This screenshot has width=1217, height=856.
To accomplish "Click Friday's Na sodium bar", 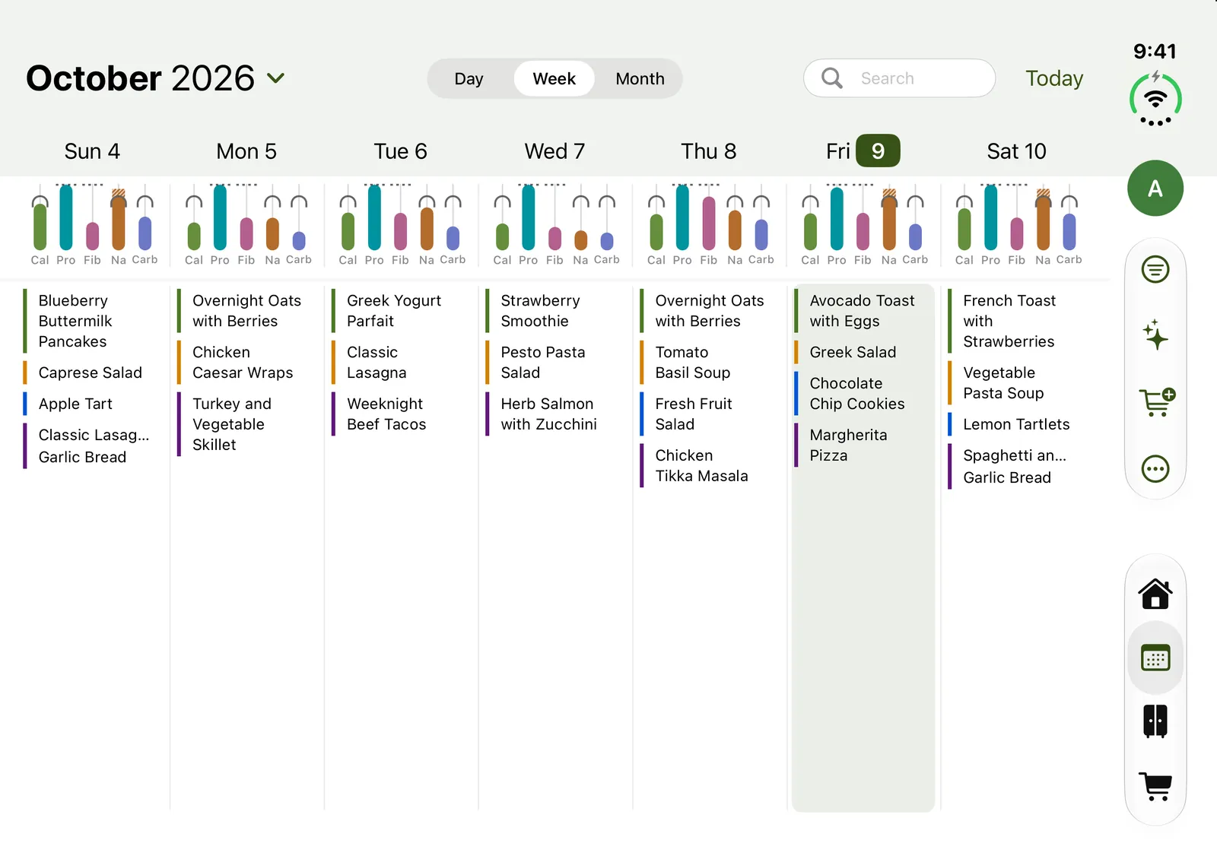I will 888,220.
